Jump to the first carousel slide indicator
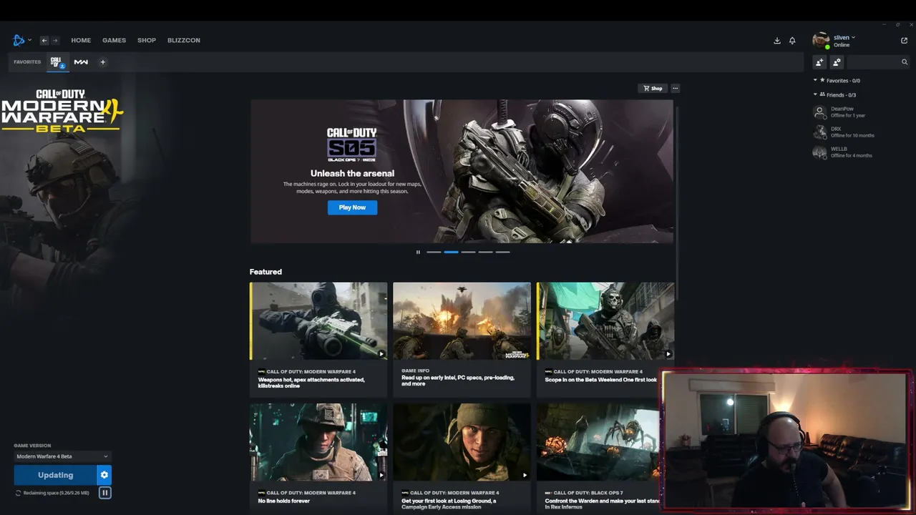The height and width of the screenshot is (515, 916). click(x=434, y=252)
